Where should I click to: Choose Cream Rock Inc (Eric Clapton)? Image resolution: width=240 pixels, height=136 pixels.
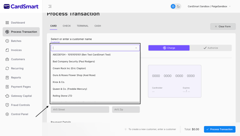[x=95, y=69]
